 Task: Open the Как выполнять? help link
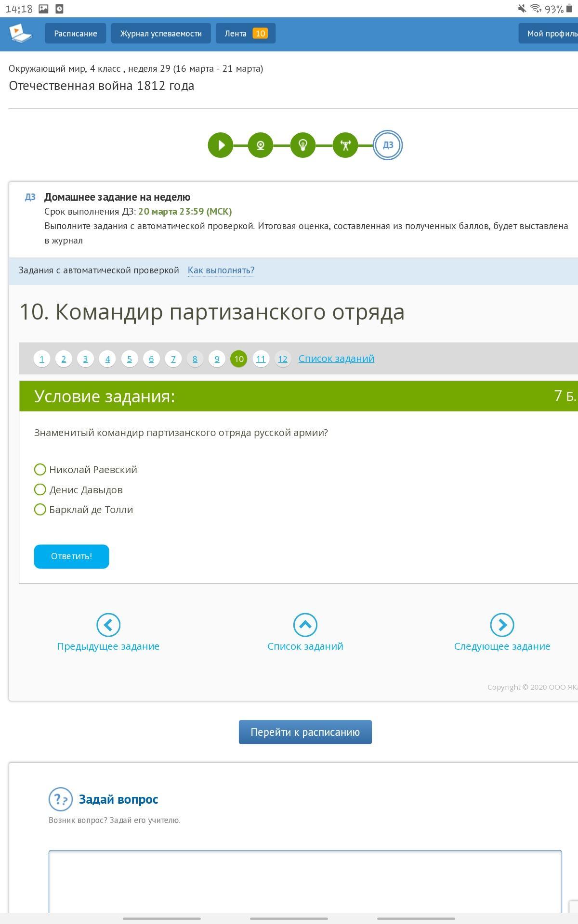click(221, 270)
